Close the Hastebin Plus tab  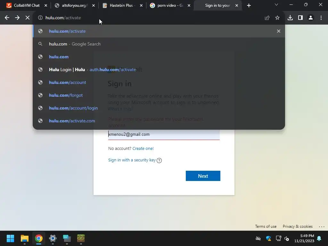(141, 5)
